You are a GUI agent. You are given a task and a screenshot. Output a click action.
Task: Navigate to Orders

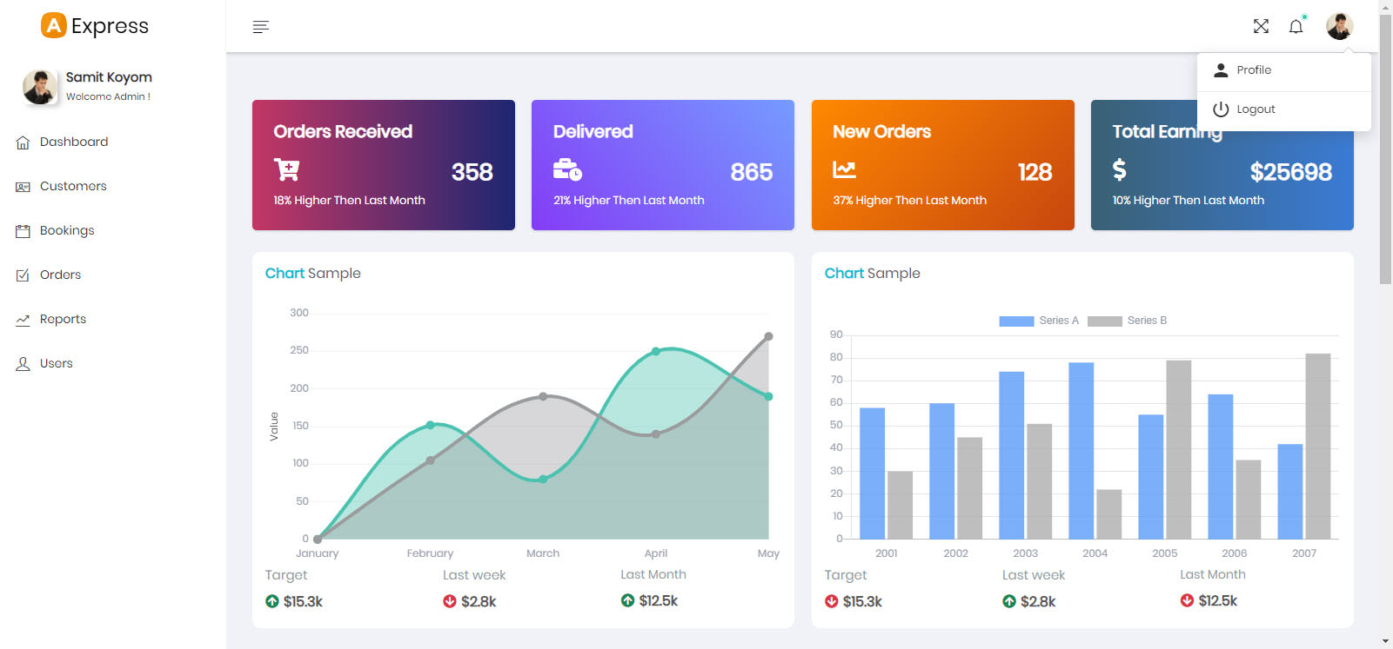point(60,275)
